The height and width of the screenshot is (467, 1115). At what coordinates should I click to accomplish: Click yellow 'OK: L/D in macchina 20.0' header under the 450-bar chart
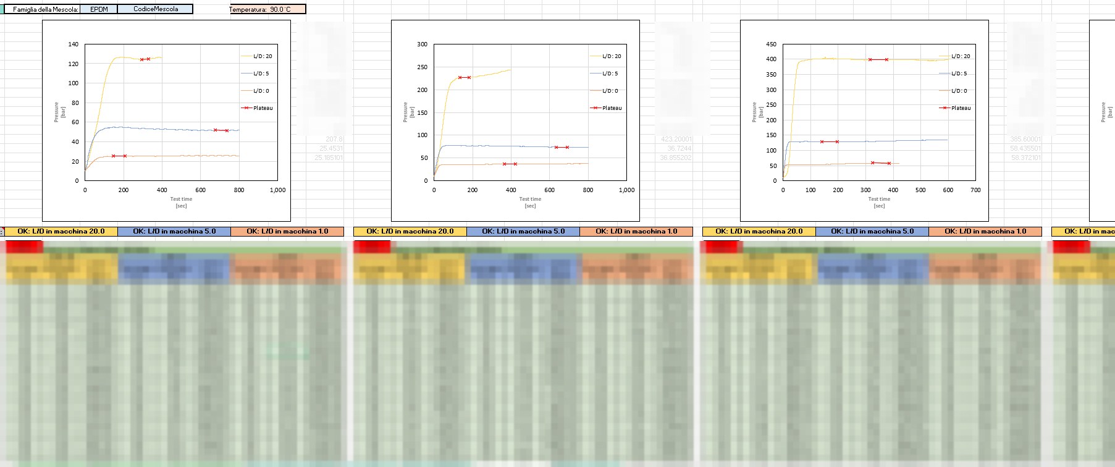pos(759,232)
